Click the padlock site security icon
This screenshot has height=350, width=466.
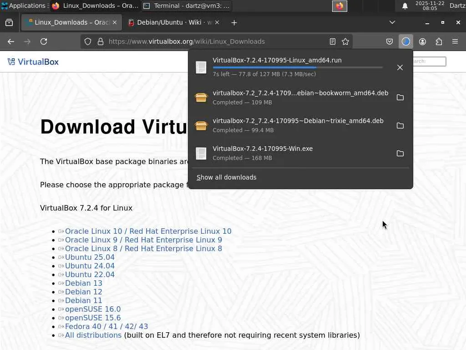click(101, 41)
